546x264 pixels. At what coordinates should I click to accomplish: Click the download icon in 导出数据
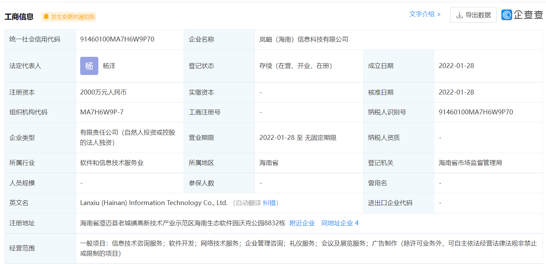459,15
